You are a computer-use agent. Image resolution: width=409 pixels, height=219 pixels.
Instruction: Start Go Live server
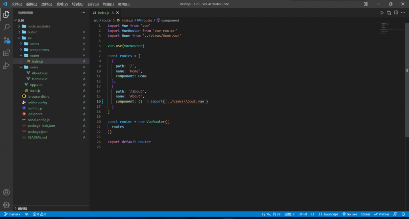pyautogui.click(x=349, y=214)
